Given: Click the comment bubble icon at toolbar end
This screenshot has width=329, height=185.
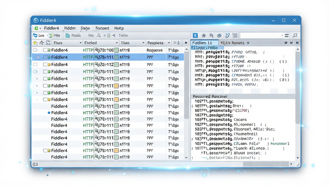Looking at the screenshot, I should pos(295,35).
